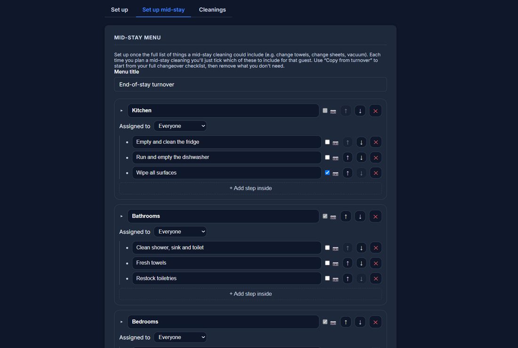Expand the Bathrooms section triangle
The height and width of the screenshot is (348, 518).
click(121, 216)
